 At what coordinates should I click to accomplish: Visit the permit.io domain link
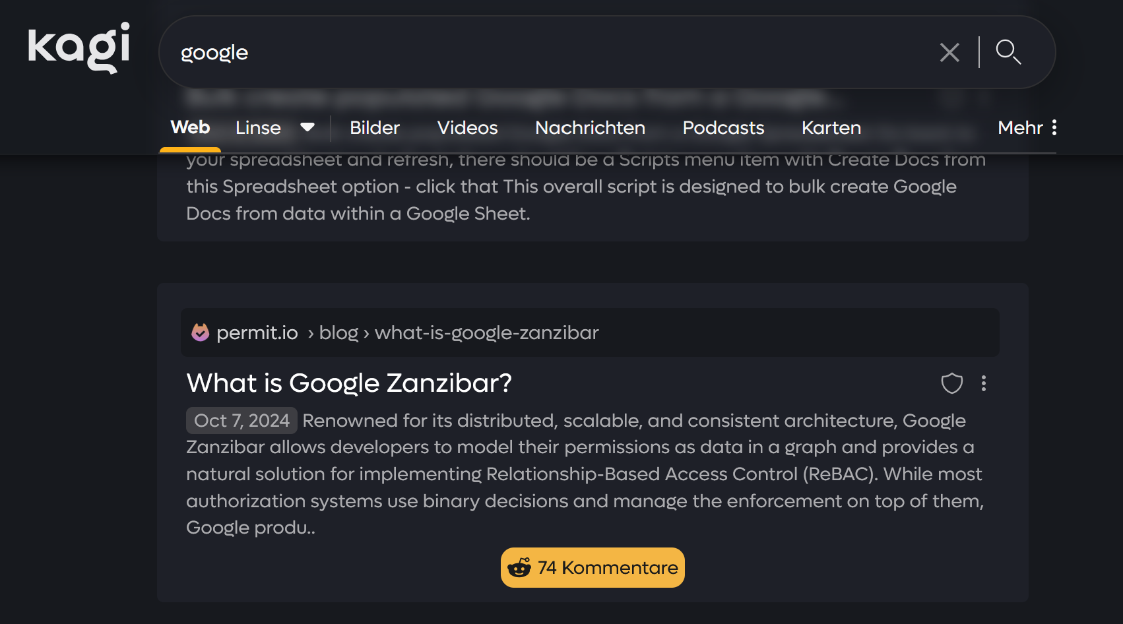click(257, 332)
